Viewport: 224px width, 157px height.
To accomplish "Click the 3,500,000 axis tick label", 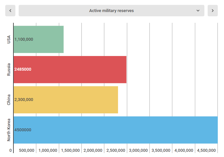I will (161, 150).
